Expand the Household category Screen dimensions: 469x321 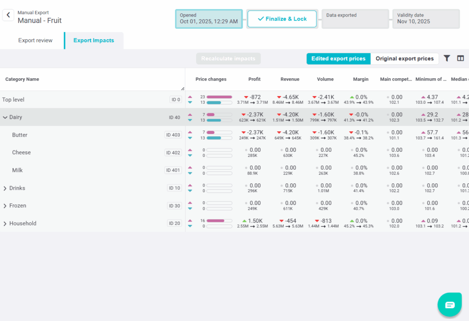coord(5,224)
